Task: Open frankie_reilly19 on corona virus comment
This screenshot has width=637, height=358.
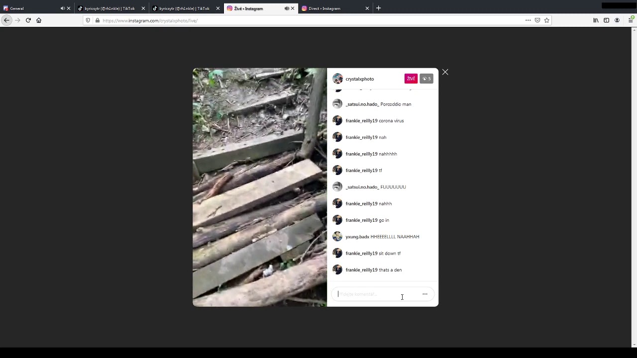Action: coord(361,121)
